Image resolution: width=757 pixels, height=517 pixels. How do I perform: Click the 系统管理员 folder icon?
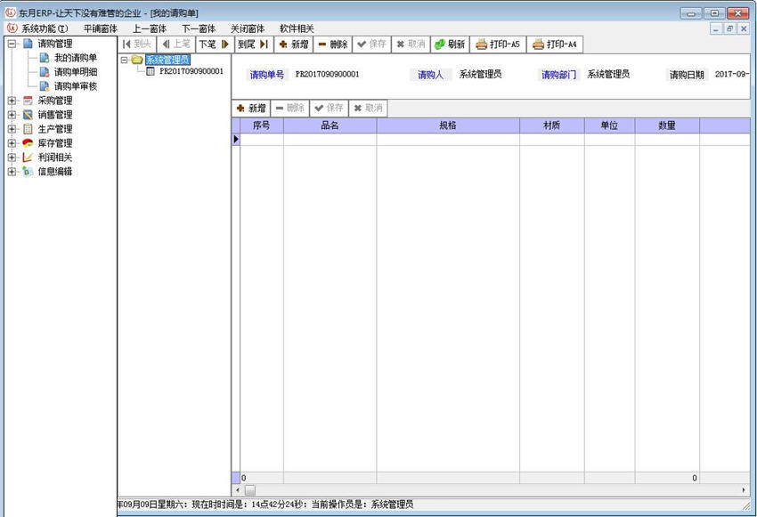tap(137, 60)
